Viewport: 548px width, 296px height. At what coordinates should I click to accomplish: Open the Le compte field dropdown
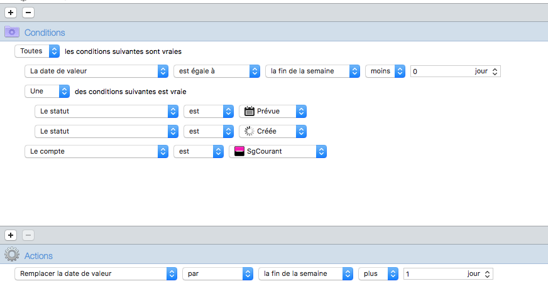[x=96, y=151]
